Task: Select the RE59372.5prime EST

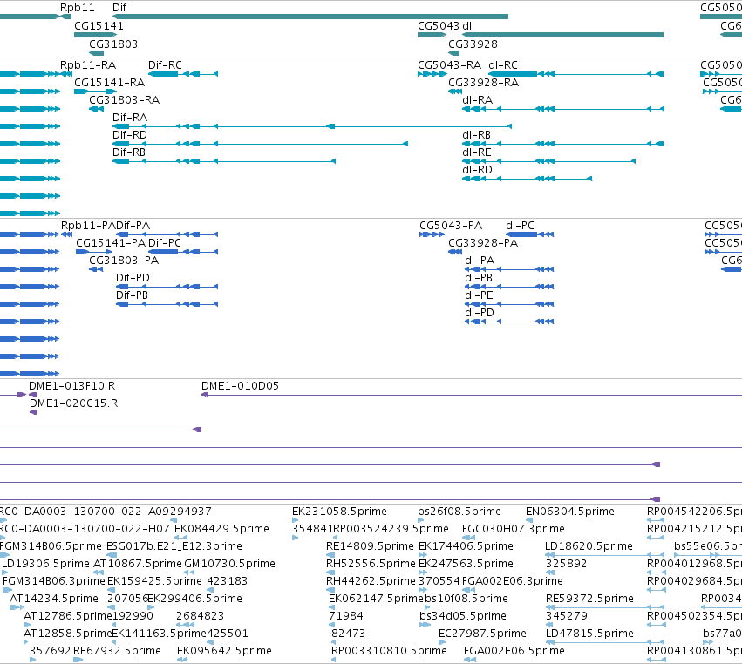Action: [605, 607]
